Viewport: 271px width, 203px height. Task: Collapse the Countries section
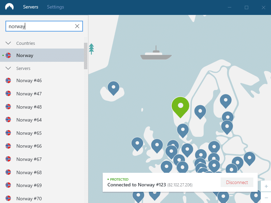coord(8,43)
